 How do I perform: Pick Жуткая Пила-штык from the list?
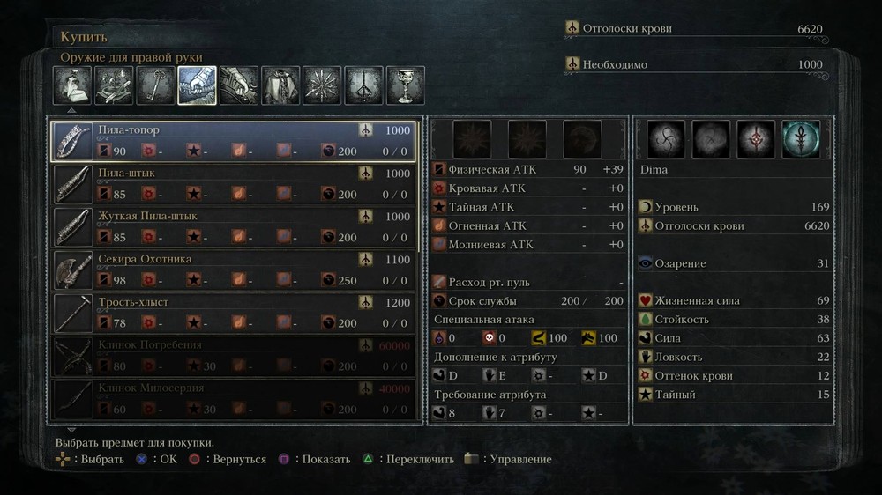coord(234,227)
